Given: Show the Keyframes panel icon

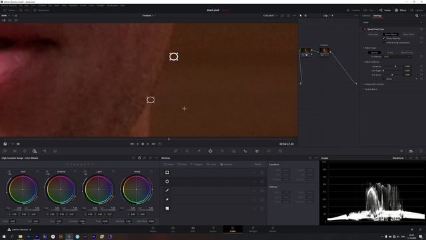Looking at the screenshot, I should click(x=401, y=151).
